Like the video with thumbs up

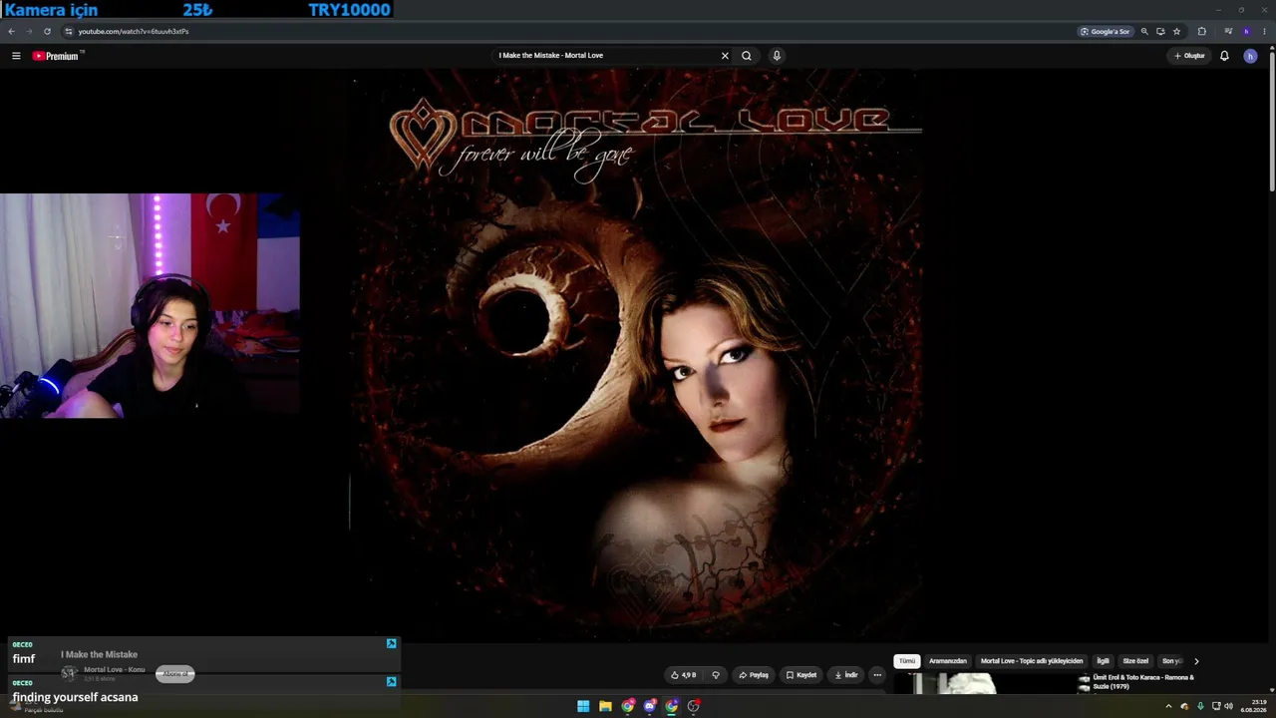coord(684,675)
